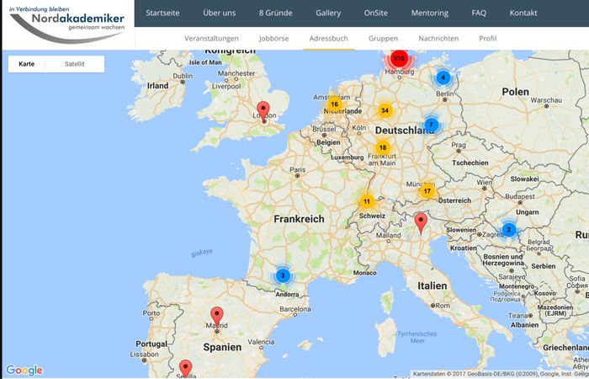Viewport: 589px width, 379px height.
Task: Go to the Profil tab
Action: pyautogui.click(x=487, y=39)
